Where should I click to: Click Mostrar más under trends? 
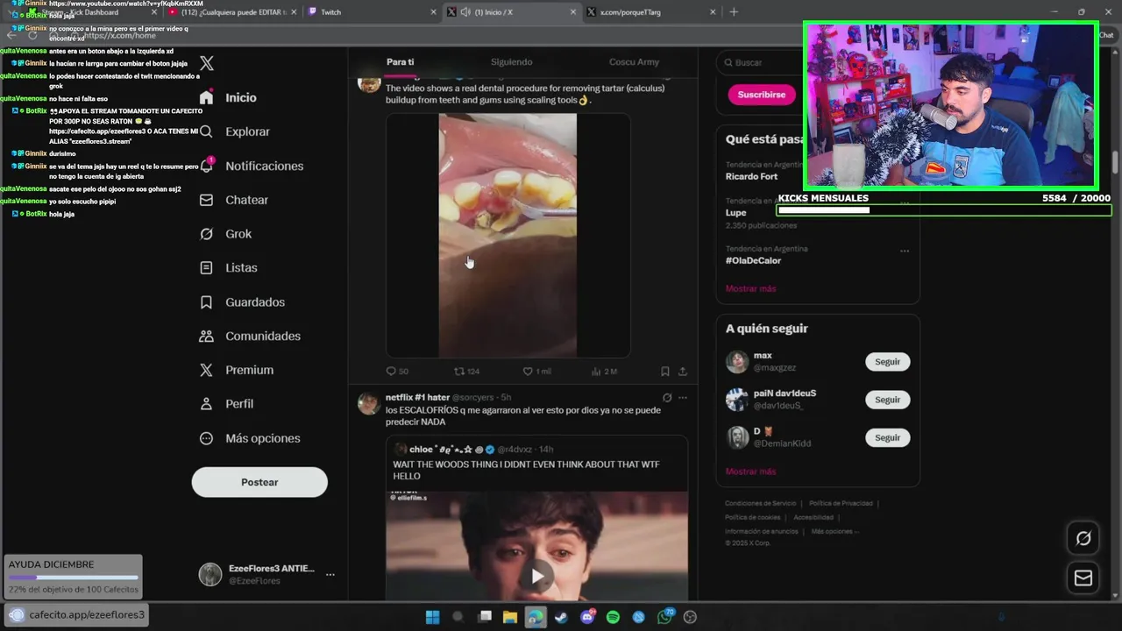tap(750, 288)
